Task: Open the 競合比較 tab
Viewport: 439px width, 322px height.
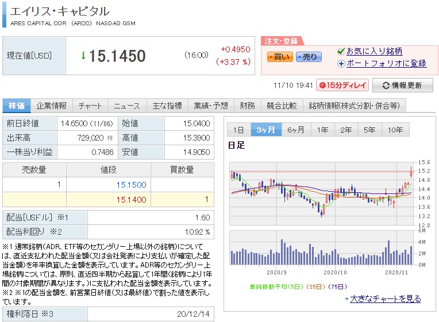Action: coord(282,106)
